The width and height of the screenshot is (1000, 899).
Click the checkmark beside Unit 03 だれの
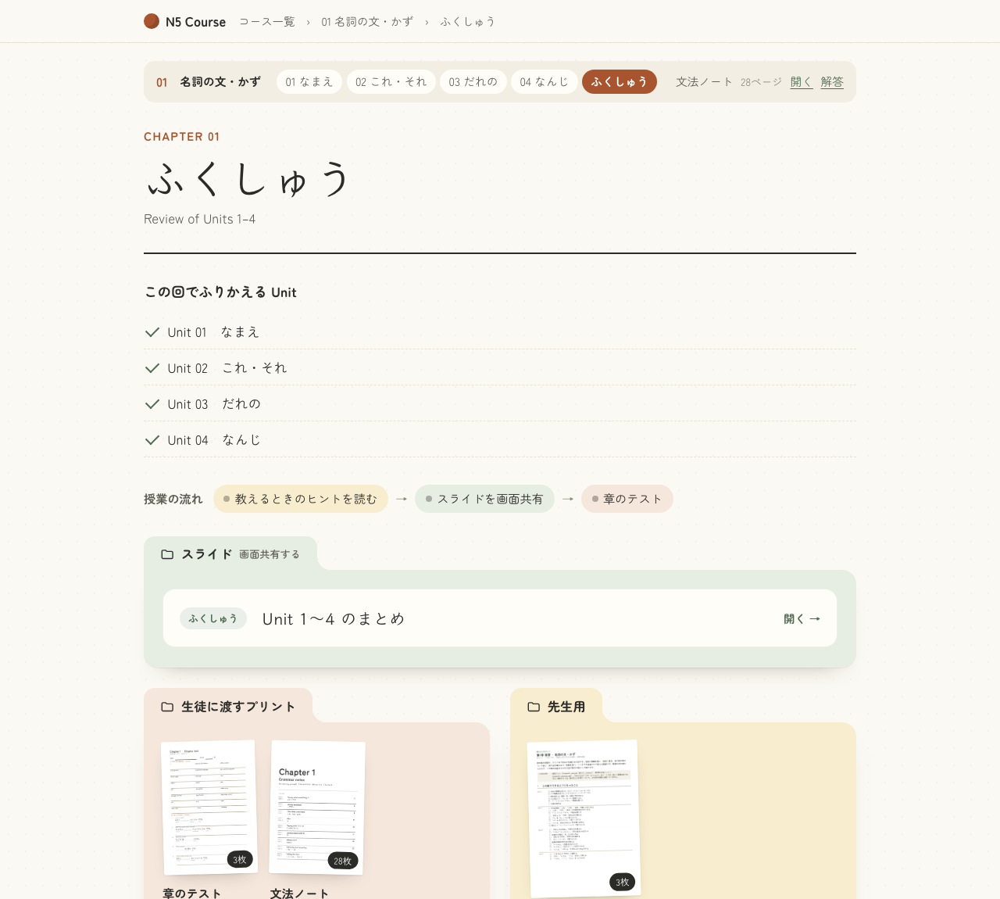(152, 404)
